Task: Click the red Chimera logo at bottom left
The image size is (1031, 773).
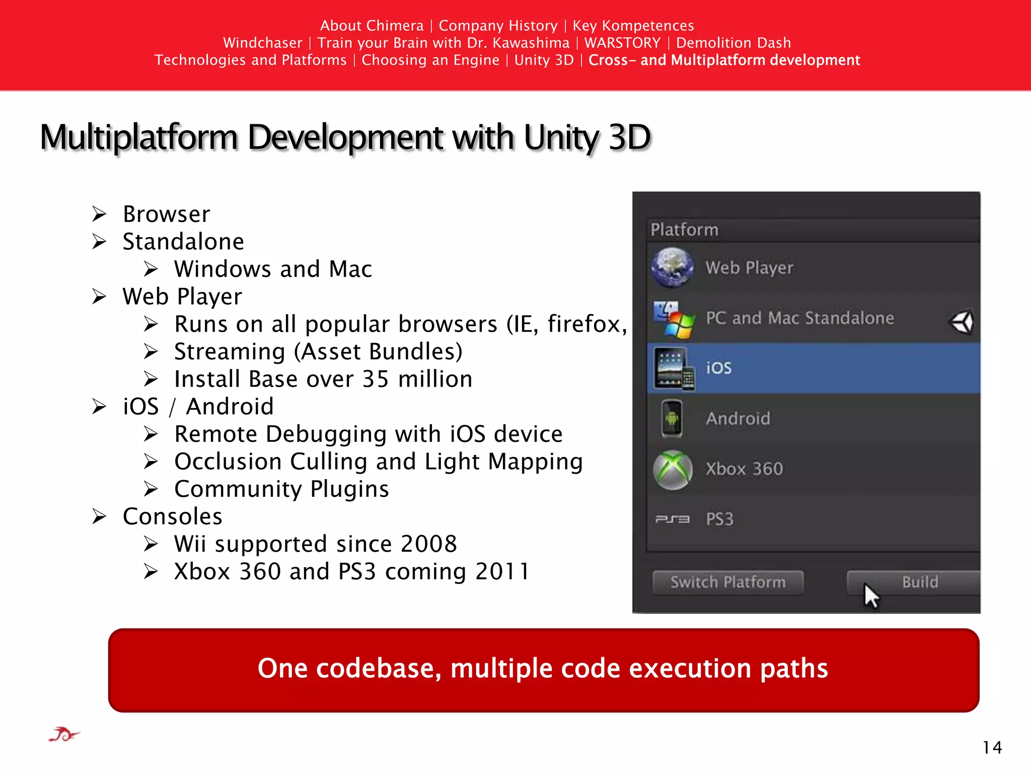Action: [x=64, y=735]
